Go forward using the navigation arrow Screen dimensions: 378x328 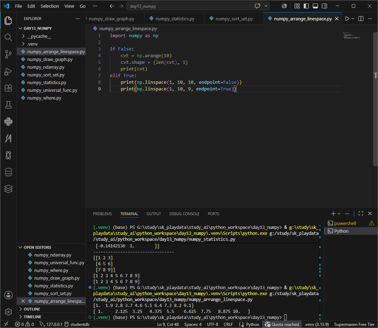coord(121,6)
